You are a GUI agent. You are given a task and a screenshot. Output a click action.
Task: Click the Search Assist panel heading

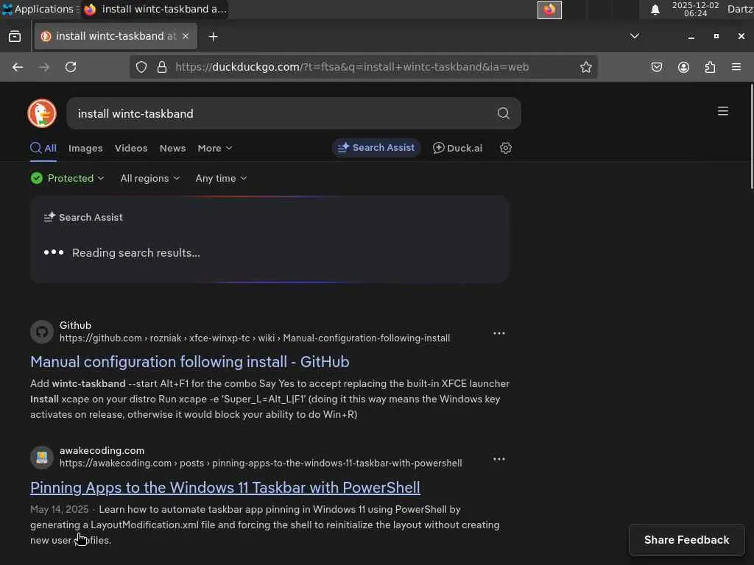click(83, 217)
